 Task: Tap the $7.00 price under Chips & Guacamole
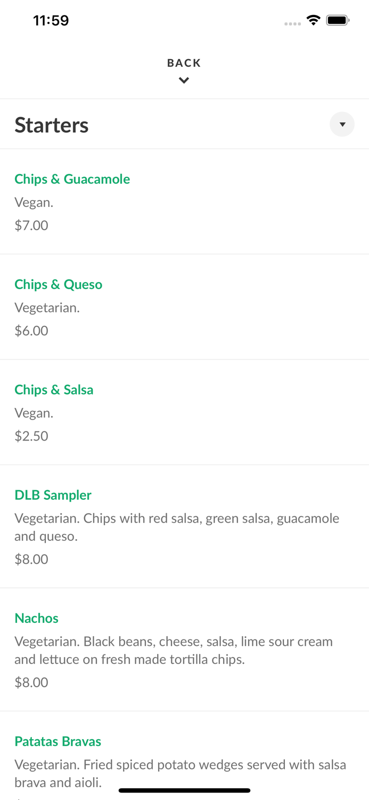(x=31, y=225)
